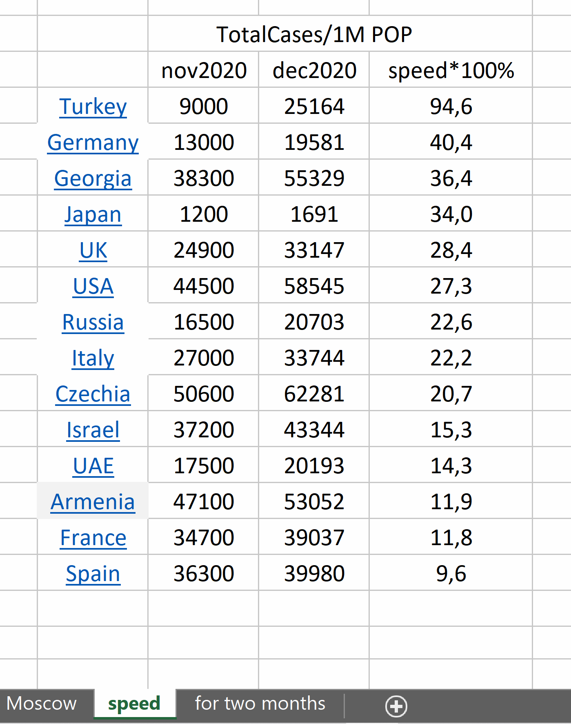Click the Italy link

[93, 358]
